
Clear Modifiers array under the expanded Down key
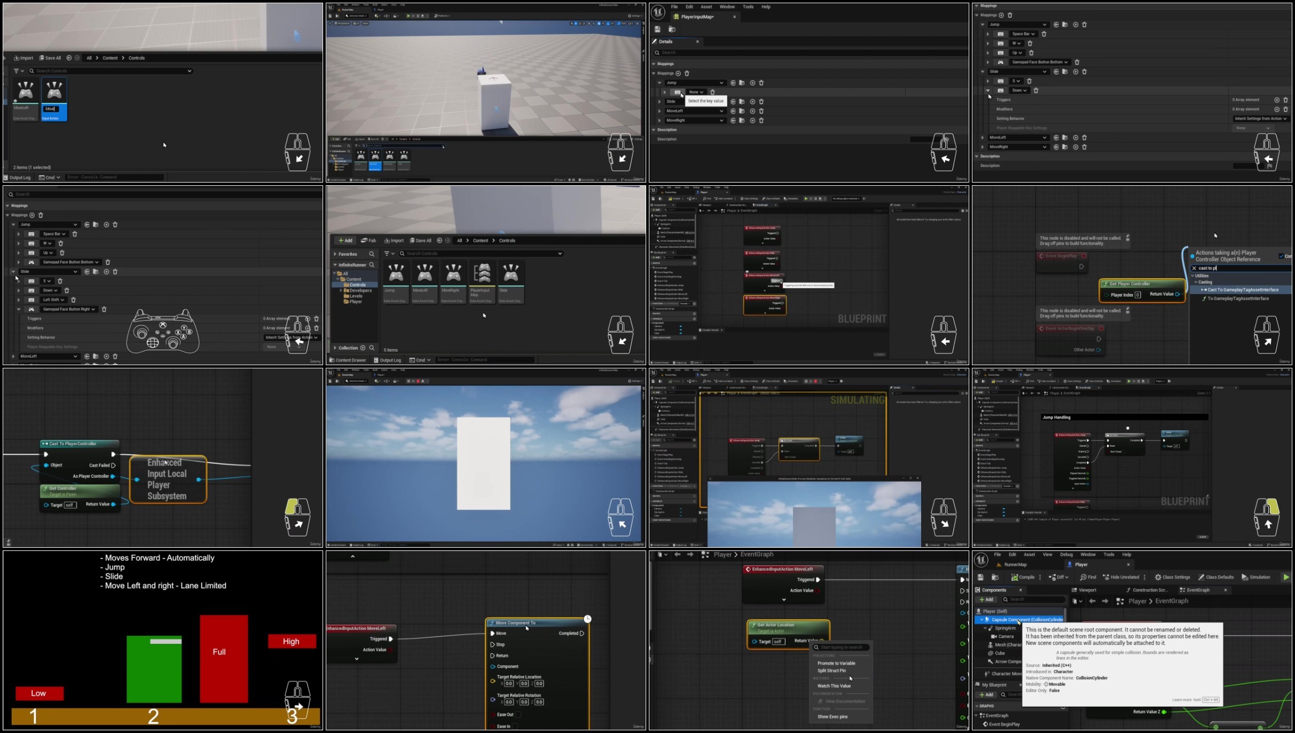[1286, 109]
